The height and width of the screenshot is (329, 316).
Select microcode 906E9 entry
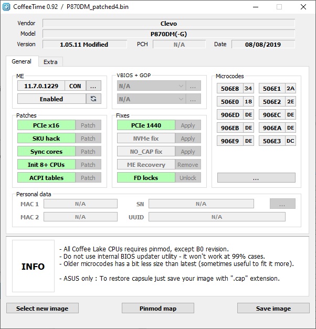(x=230, y=141)
